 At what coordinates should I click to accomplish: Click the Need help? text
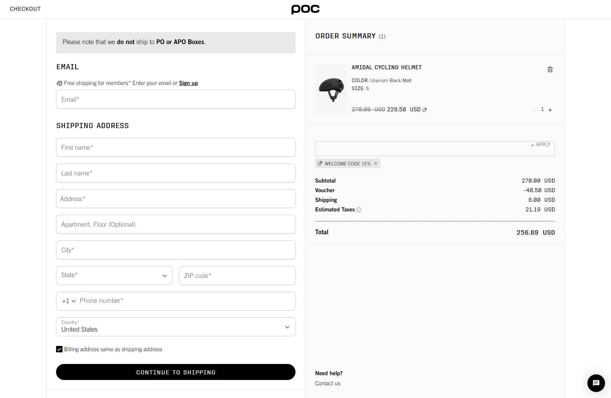click(329, 373)
